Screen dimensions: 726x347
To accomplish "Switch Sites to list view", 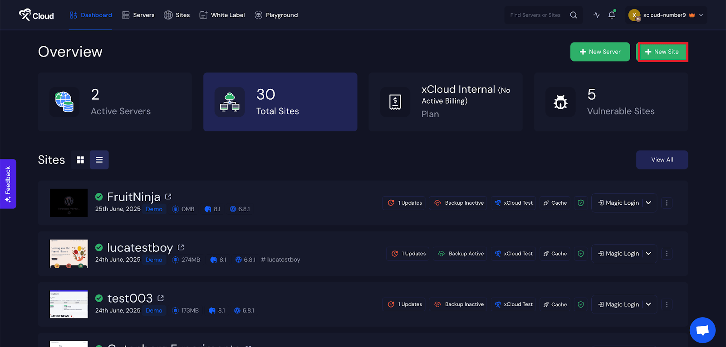I will [99, 160].
